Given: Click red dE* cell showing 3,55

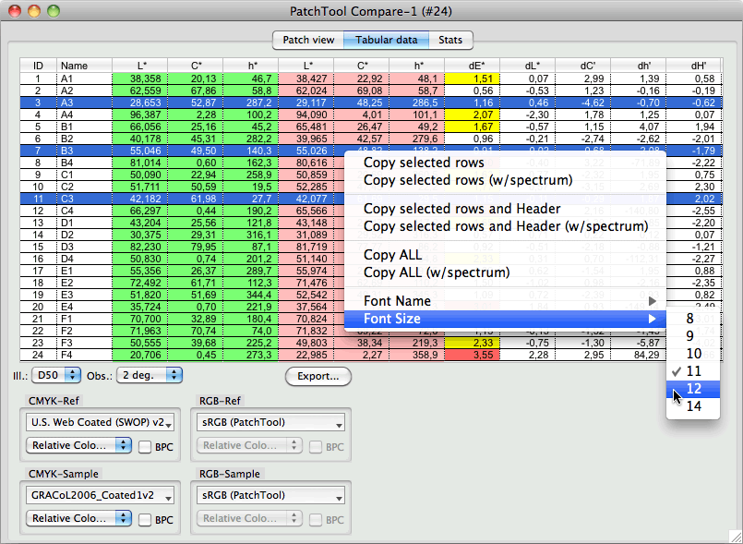Looking at the screenshot, I should click(x=472, y=354).
